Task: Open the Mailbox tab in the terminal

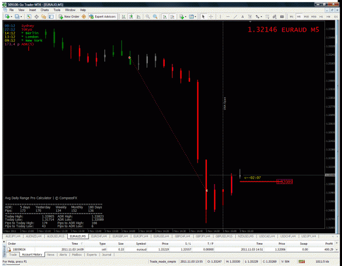Action: [77, 255]
